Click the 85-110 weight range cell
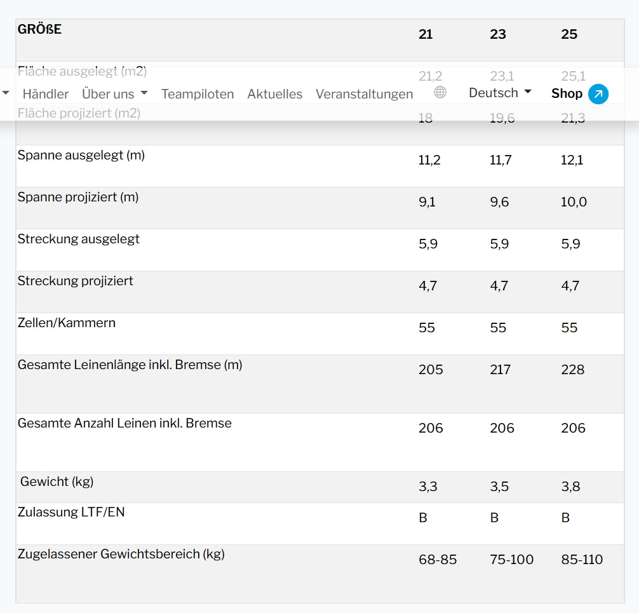 (582, 560)
